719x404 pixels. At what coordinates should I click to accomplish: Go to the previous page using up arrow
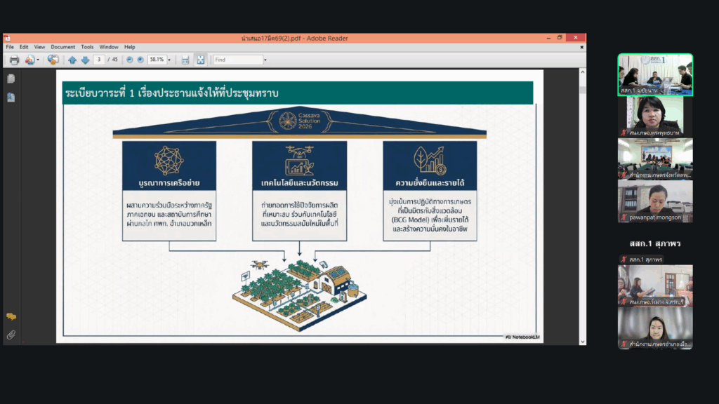coord(72,60)
